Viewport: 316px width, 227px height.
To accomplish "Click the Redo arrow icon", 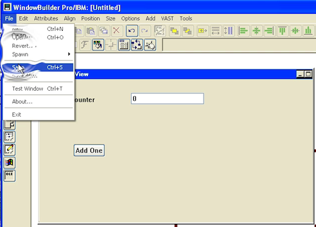I will pos(145,31).
